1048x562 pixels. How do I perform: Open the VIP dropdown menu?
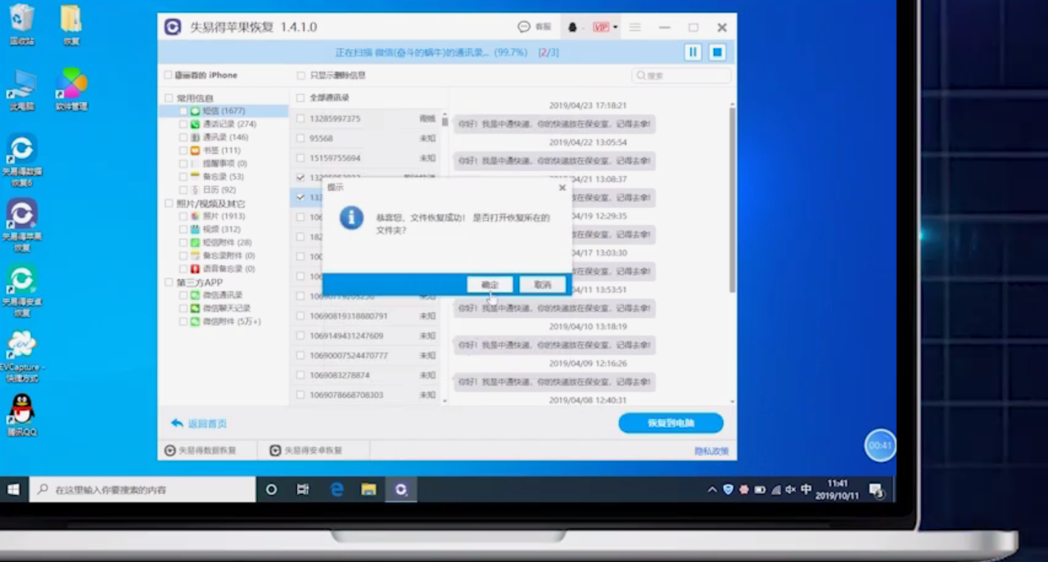[x=605, y=27]
